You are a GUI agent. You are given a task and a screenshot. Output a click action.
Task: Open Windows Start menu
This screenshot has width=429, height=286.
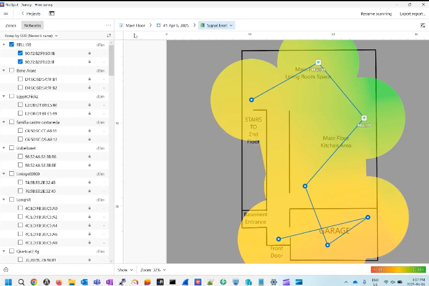pos(7,282)
